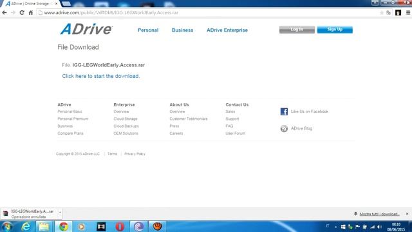Reload the page with the refresh icon

[x=22, y=12]
